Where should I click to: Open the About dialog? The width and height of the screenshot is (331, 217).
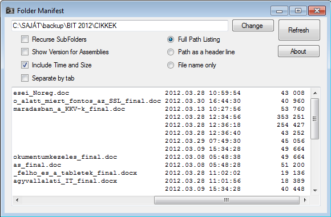tap(298, 51)
